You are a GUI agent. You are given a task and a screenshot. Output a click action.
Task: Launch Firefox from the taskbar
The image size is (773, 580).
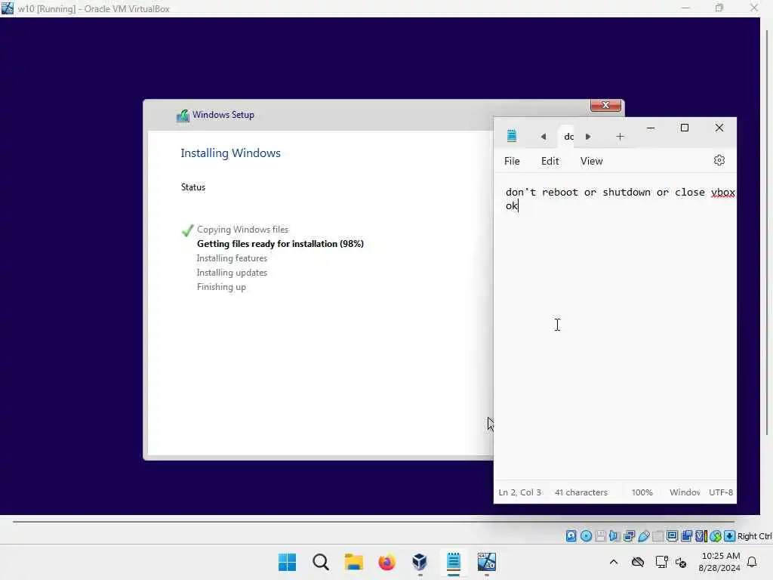coord(387,562)
